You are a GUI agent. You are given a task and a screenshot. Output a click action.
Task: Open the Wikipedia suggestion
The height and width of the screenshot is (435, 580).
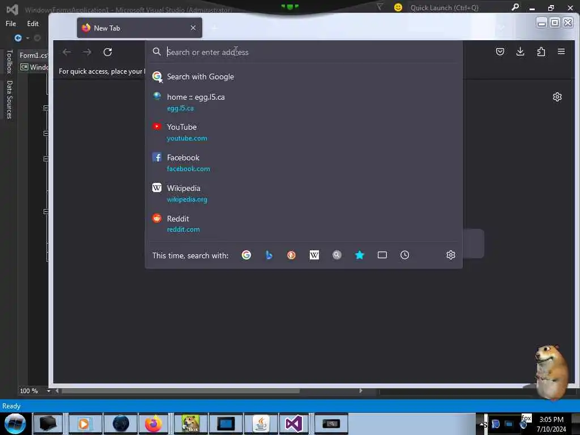tap(304, 194)
